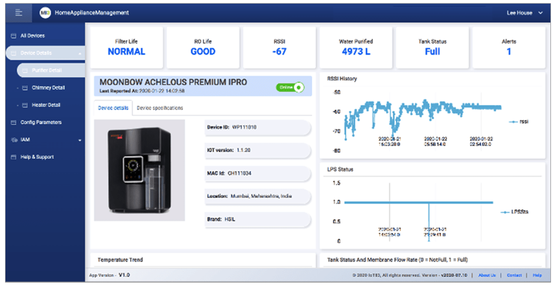Click the Tank Status And Membrane Flow Rate heading
Viewport: 556px width, 289px height.
click(398, 260)
